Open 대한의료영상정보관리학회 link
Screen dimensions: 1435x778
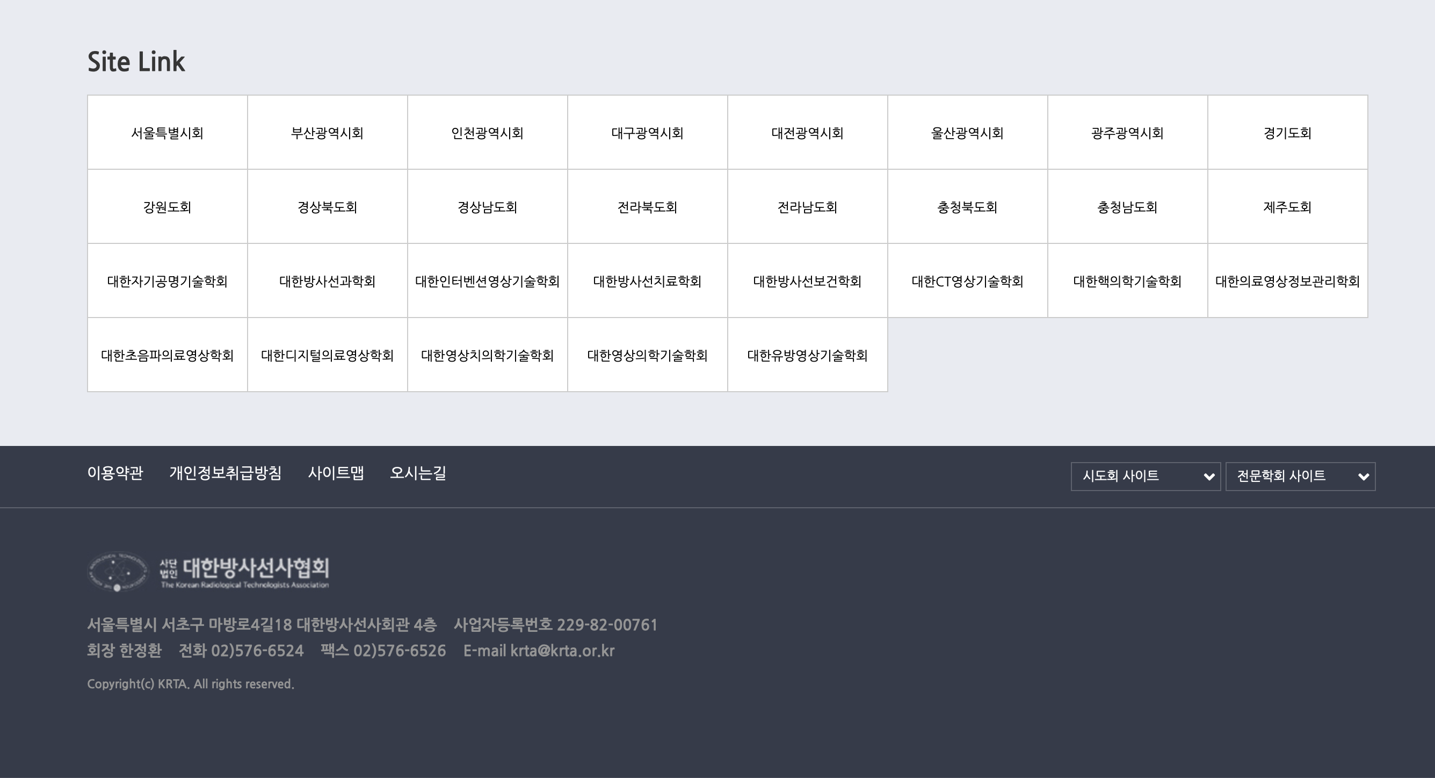(1287, 282)
